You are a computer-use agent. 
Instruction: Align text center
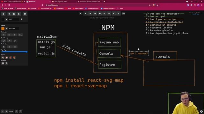9,47
